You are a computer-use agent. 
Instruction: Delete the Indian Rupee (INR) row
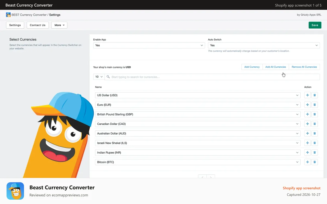314,152
